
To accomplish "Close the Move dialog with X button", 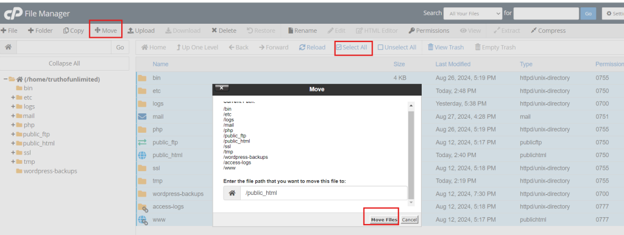I will pos(222,88).
